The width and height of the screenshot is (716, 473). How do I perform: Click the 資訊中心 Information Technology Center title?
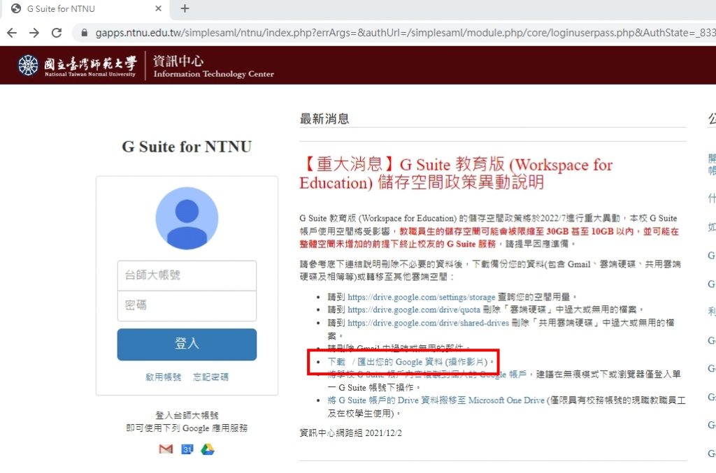[x=213, y=66]
